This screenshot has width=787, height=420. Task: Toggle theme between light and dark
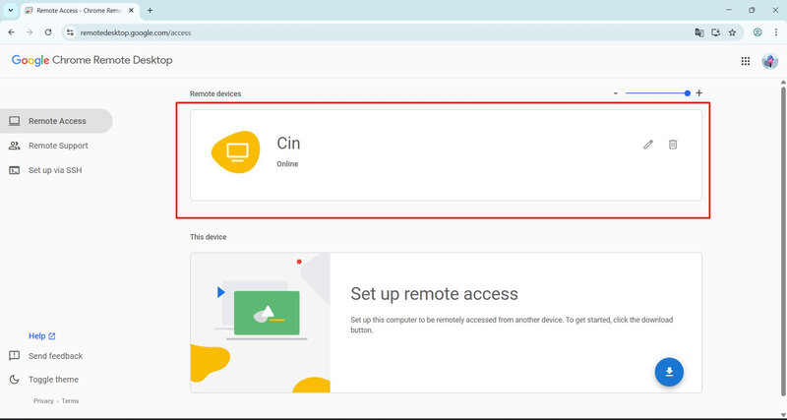(x=43, y=380)
